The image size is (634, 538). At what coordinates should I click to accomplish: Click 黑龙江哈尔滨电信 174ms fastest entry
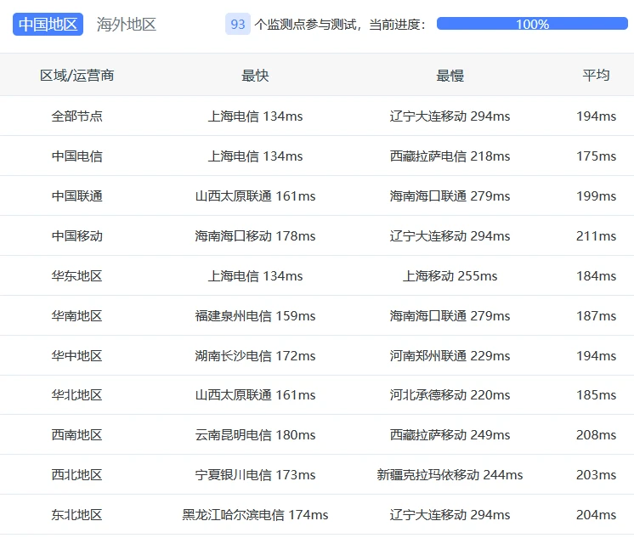click(x=255, y=515)
